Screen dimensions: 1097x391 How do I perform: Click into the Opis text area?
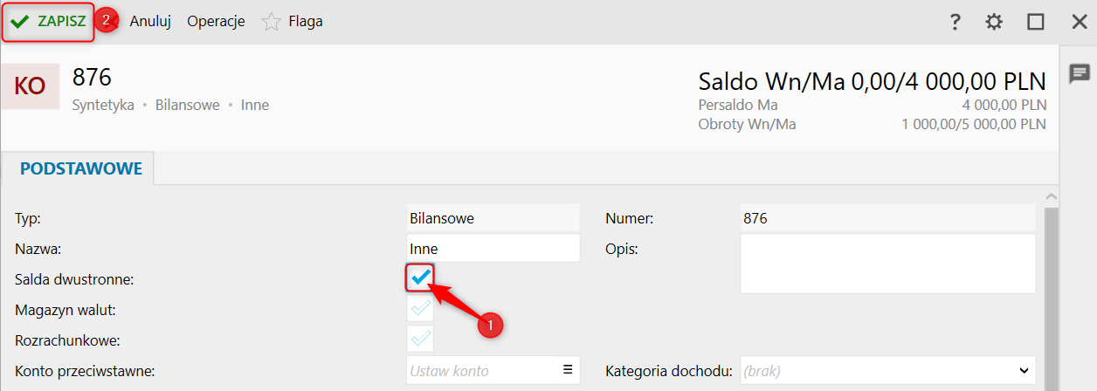(x=887, y=264)
